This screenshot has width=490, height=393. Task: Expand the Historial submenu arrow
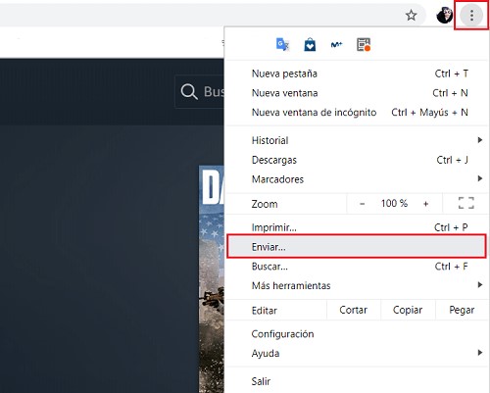click(x=480, y=140)
